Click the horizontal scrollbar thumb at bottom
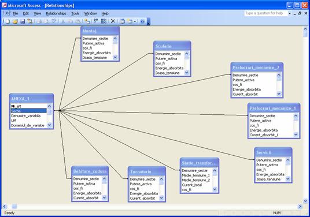 coord(14,207)
